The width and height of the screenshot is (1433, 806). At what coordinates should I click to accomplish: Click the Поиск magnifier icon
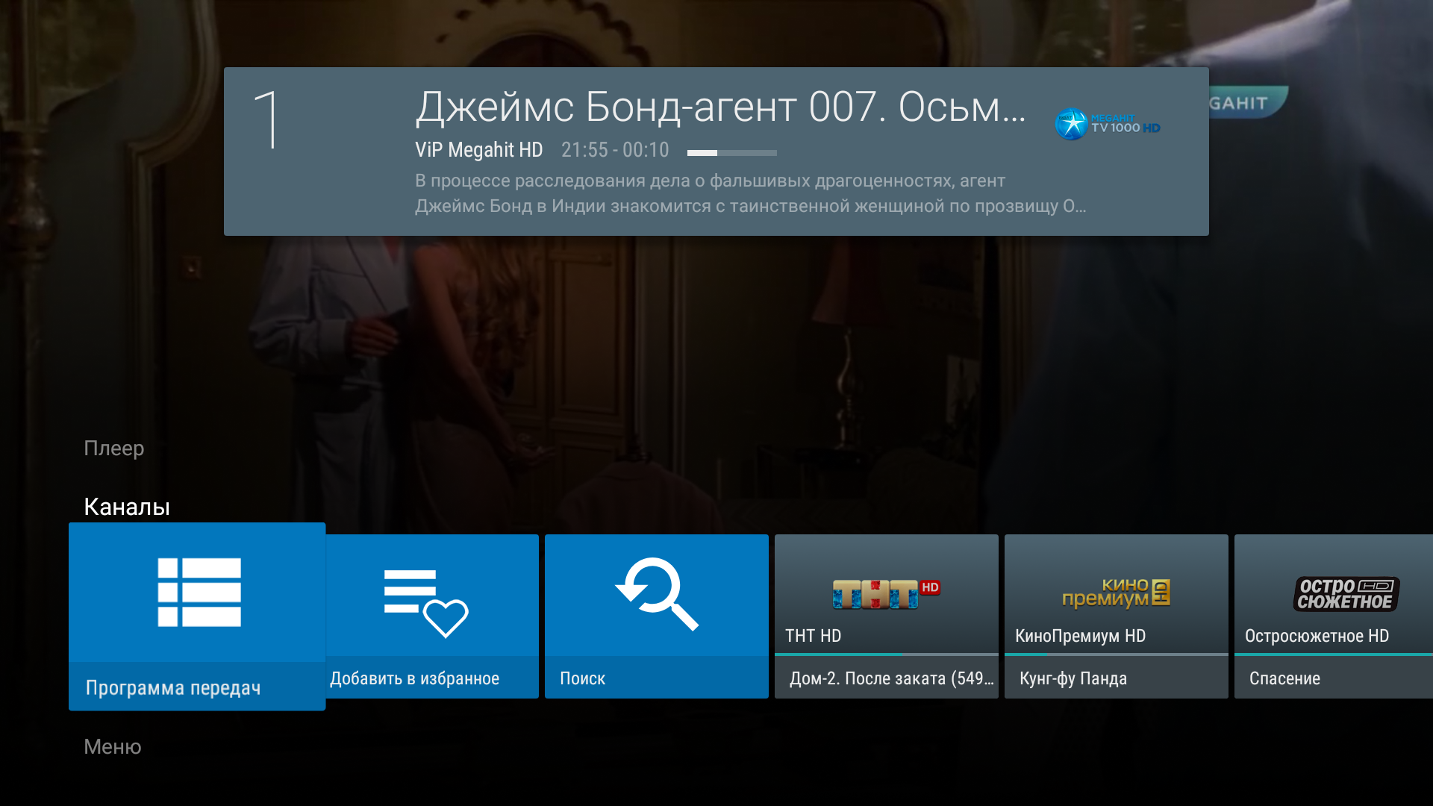pyautogui.click(x=657, y=594)
